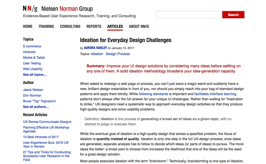Open the Ideation topic tag
Image resolution: width=266 pixels, height=164 pixels.
pyautogui.click(x=97, y=54)
